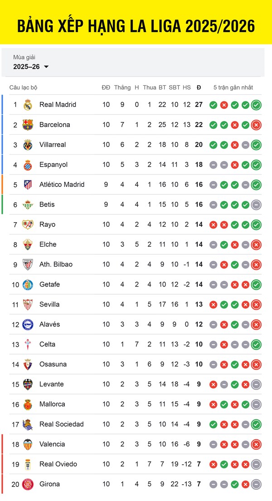The height and width of the screenshot is (501, 272).
Task: Click the Real Madrid club crest
Action: coord(28,105)
